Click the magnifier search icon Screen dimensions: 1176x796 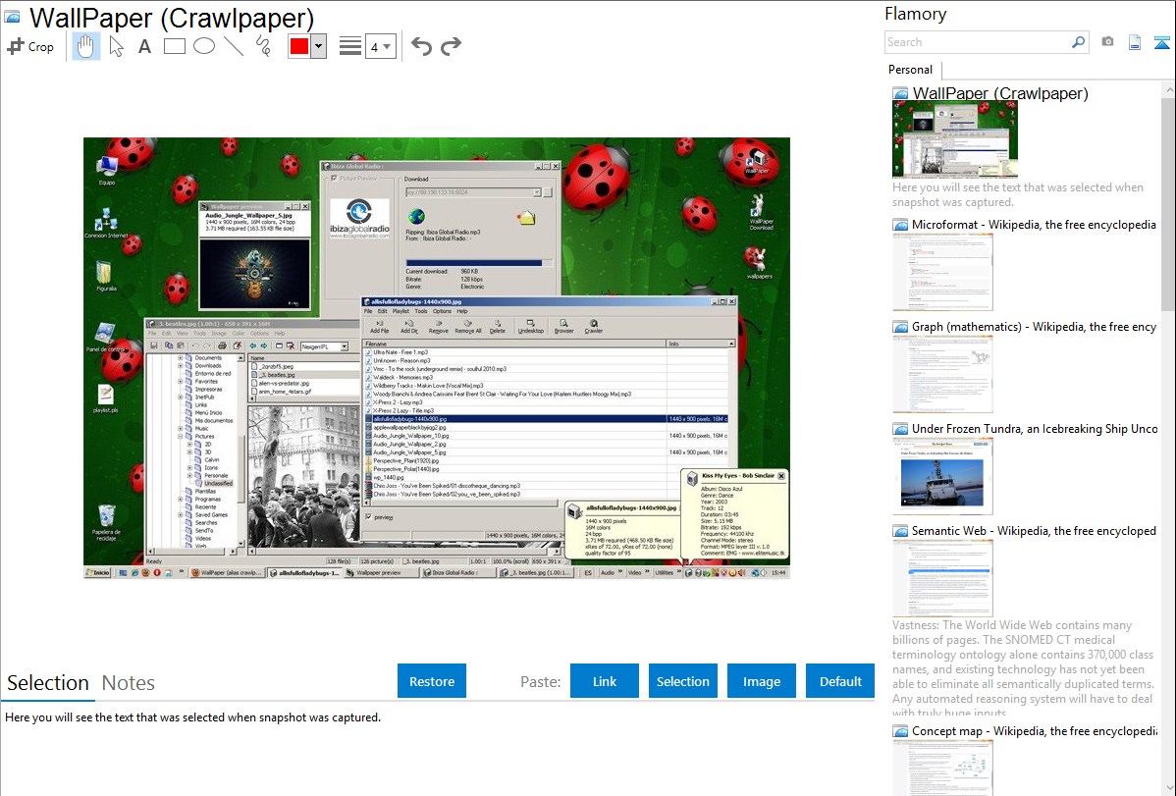click(x=1078, y=42)
